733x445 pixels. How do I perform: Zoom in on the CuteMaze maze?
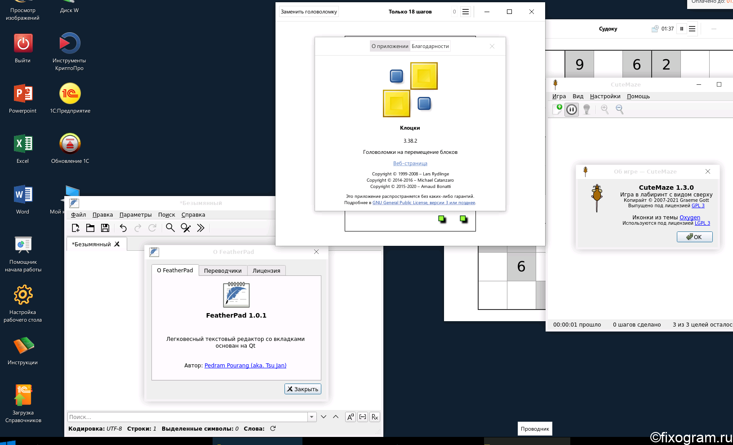coord(605,109)
